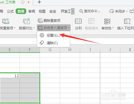The image size is (134, 104).
Task: Switch to the Review (审阅) tab
Action: pos(32,11)
